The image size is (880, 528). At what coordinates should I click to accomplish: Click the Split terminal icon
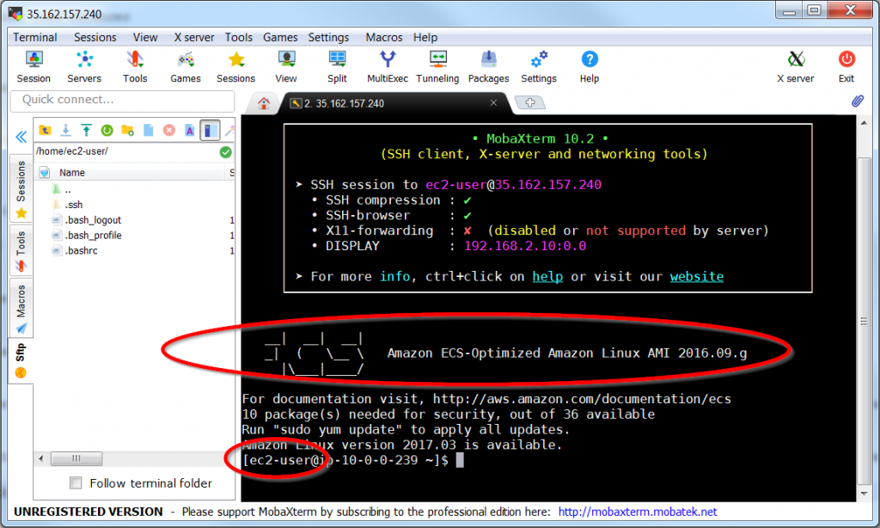pos(337,66)
